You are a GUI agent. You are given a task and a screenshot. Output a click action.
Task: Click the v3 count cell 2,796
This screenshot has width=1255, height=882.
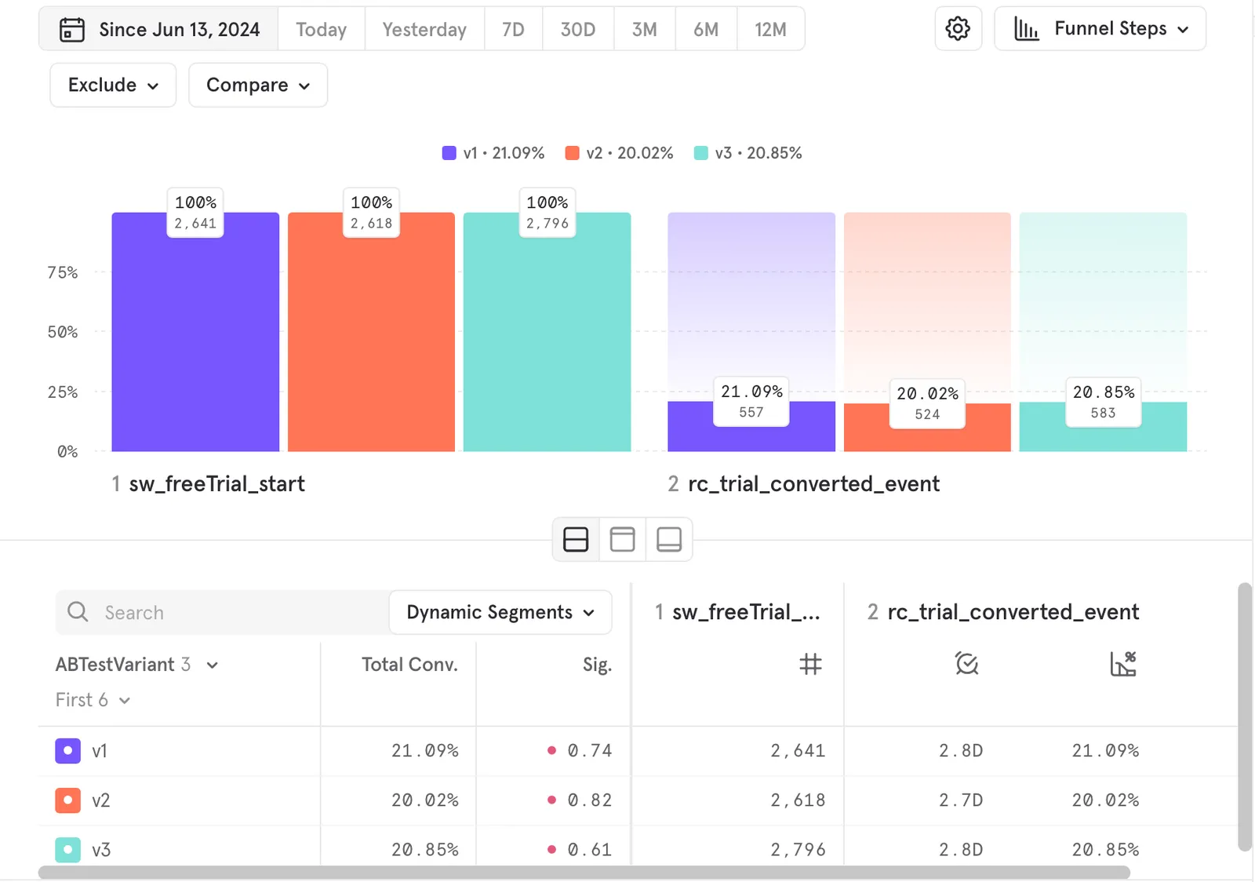[798, 850]
